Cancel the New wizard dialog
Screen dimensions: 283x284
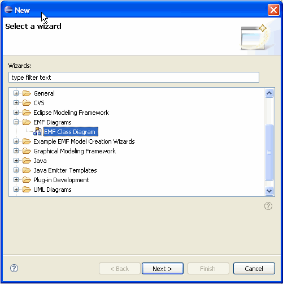254,268
